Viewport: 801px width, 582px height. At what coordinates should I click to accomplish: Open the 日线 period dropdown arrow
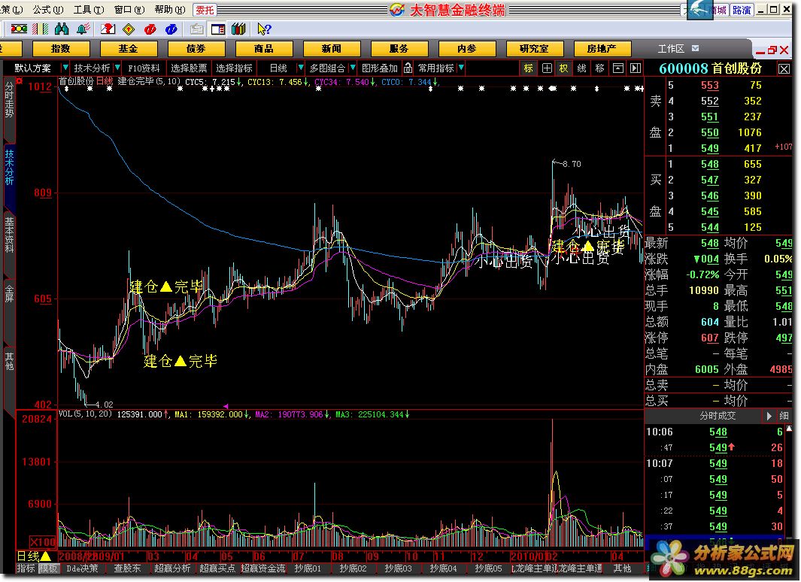[300, 68]
